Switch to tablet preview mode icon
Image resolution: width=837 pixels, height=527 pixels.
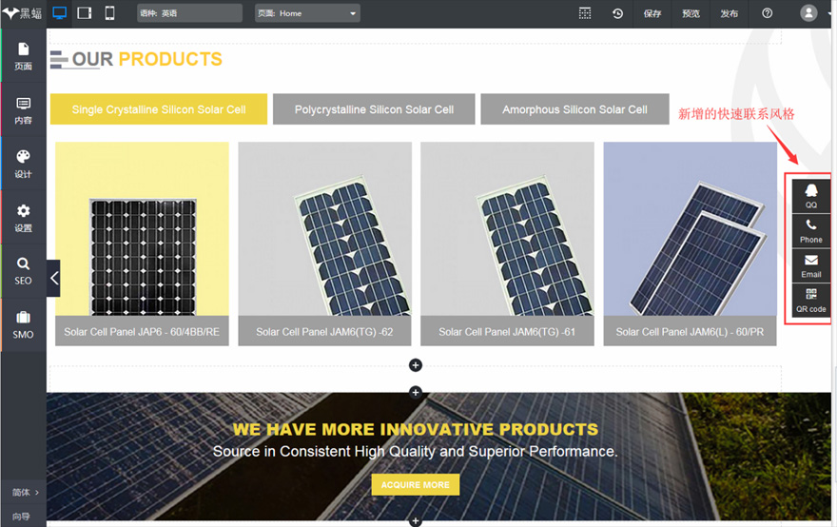click(x=85, y=13)
